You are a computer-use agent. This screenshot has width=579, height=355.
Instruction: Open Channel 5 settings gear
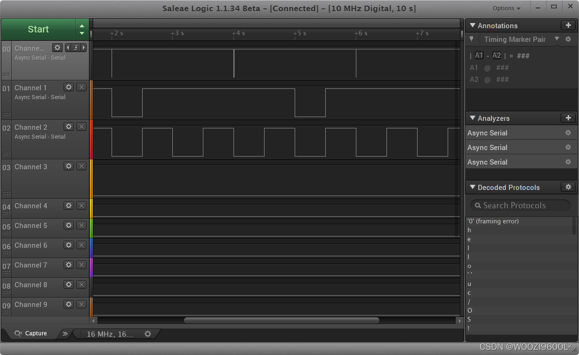69,225
